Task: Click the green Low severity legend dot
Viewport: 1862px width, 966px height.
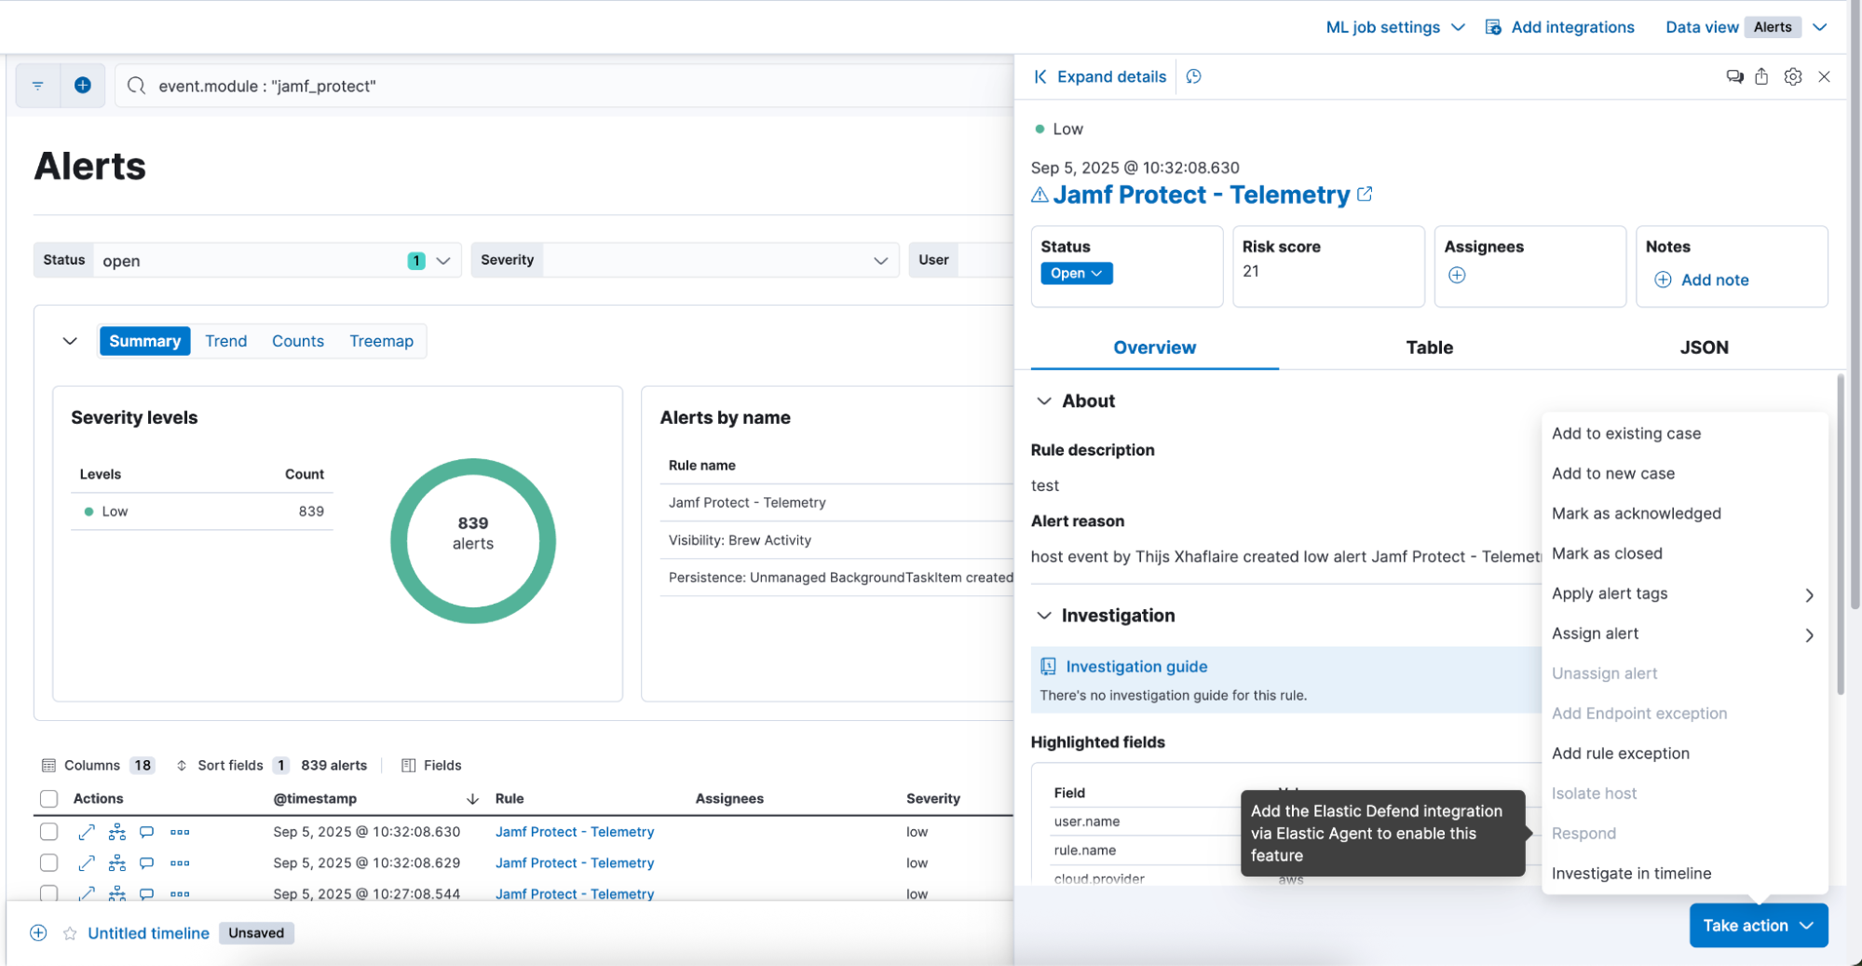Action: tap(89, 511)
